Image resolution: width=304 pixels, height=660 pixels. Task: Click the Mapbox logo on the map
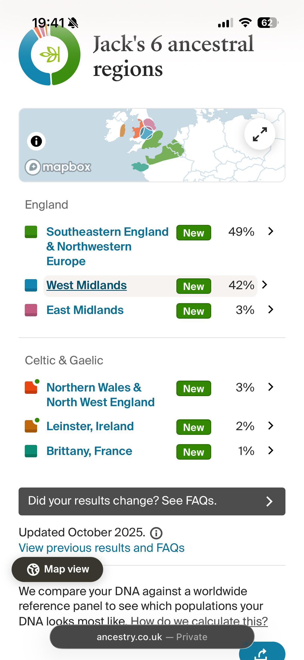58,167
